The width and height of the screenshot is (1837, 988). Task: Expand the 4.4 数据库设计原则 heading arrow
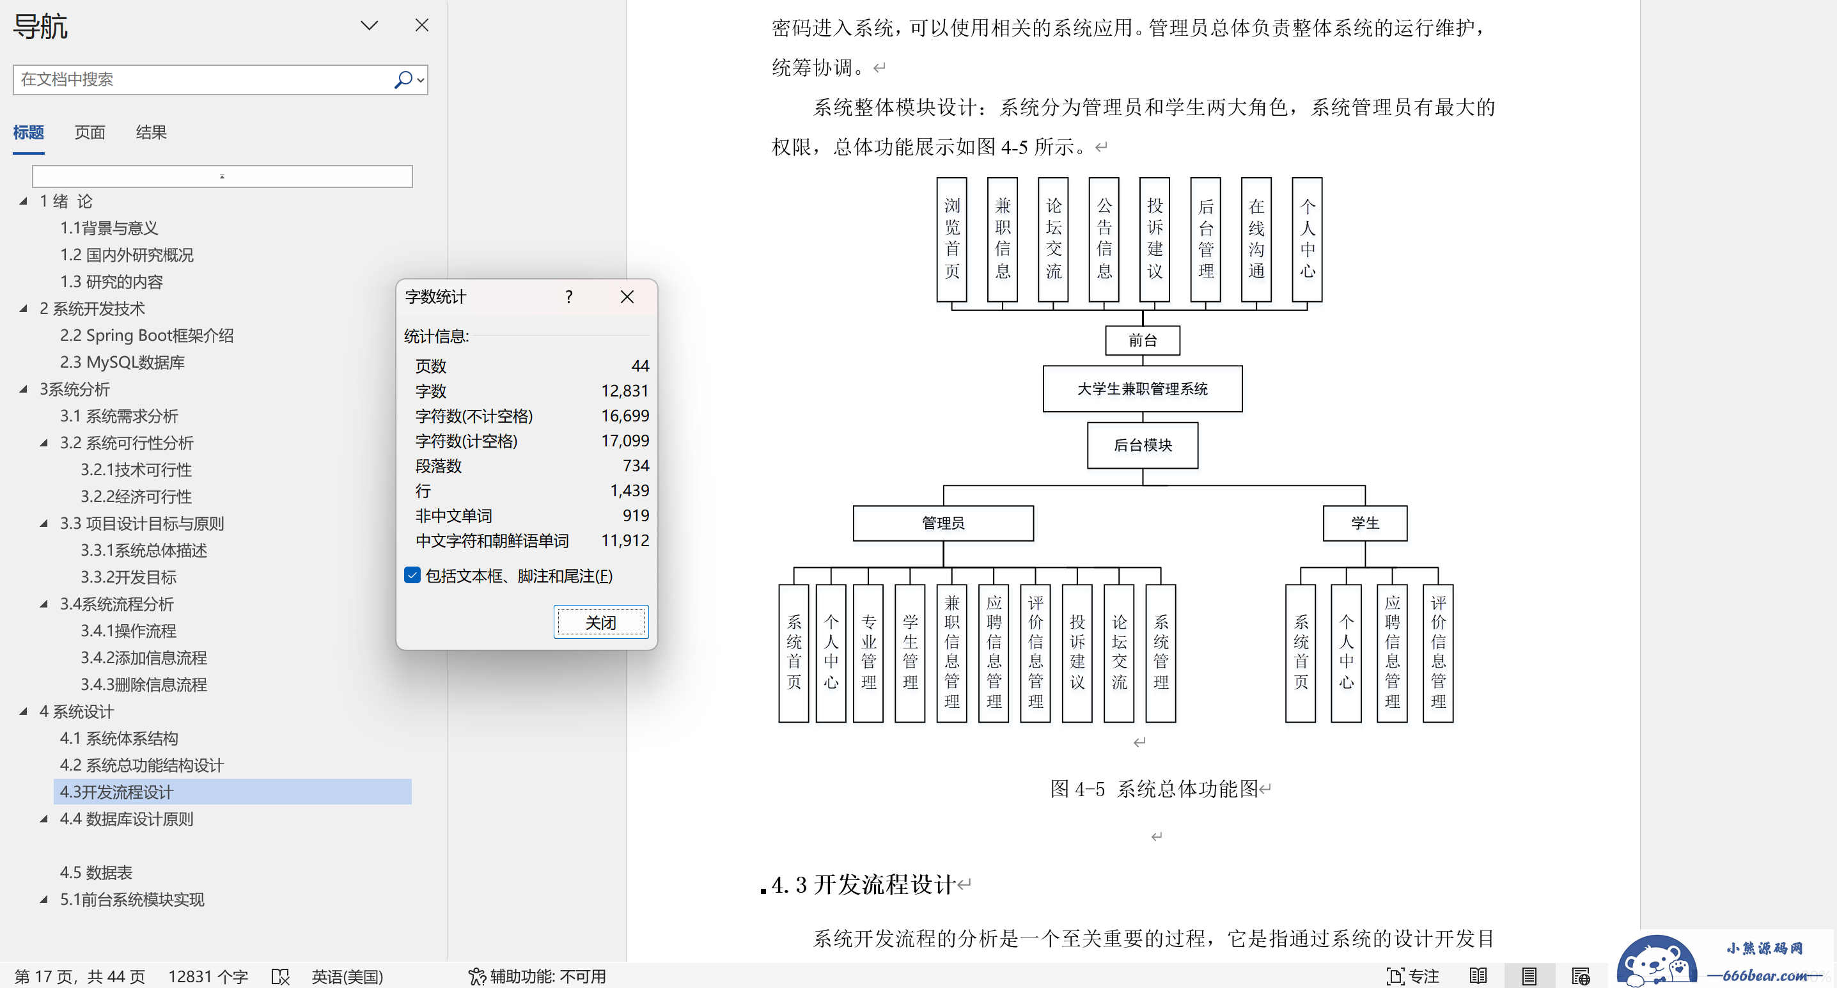44,819
